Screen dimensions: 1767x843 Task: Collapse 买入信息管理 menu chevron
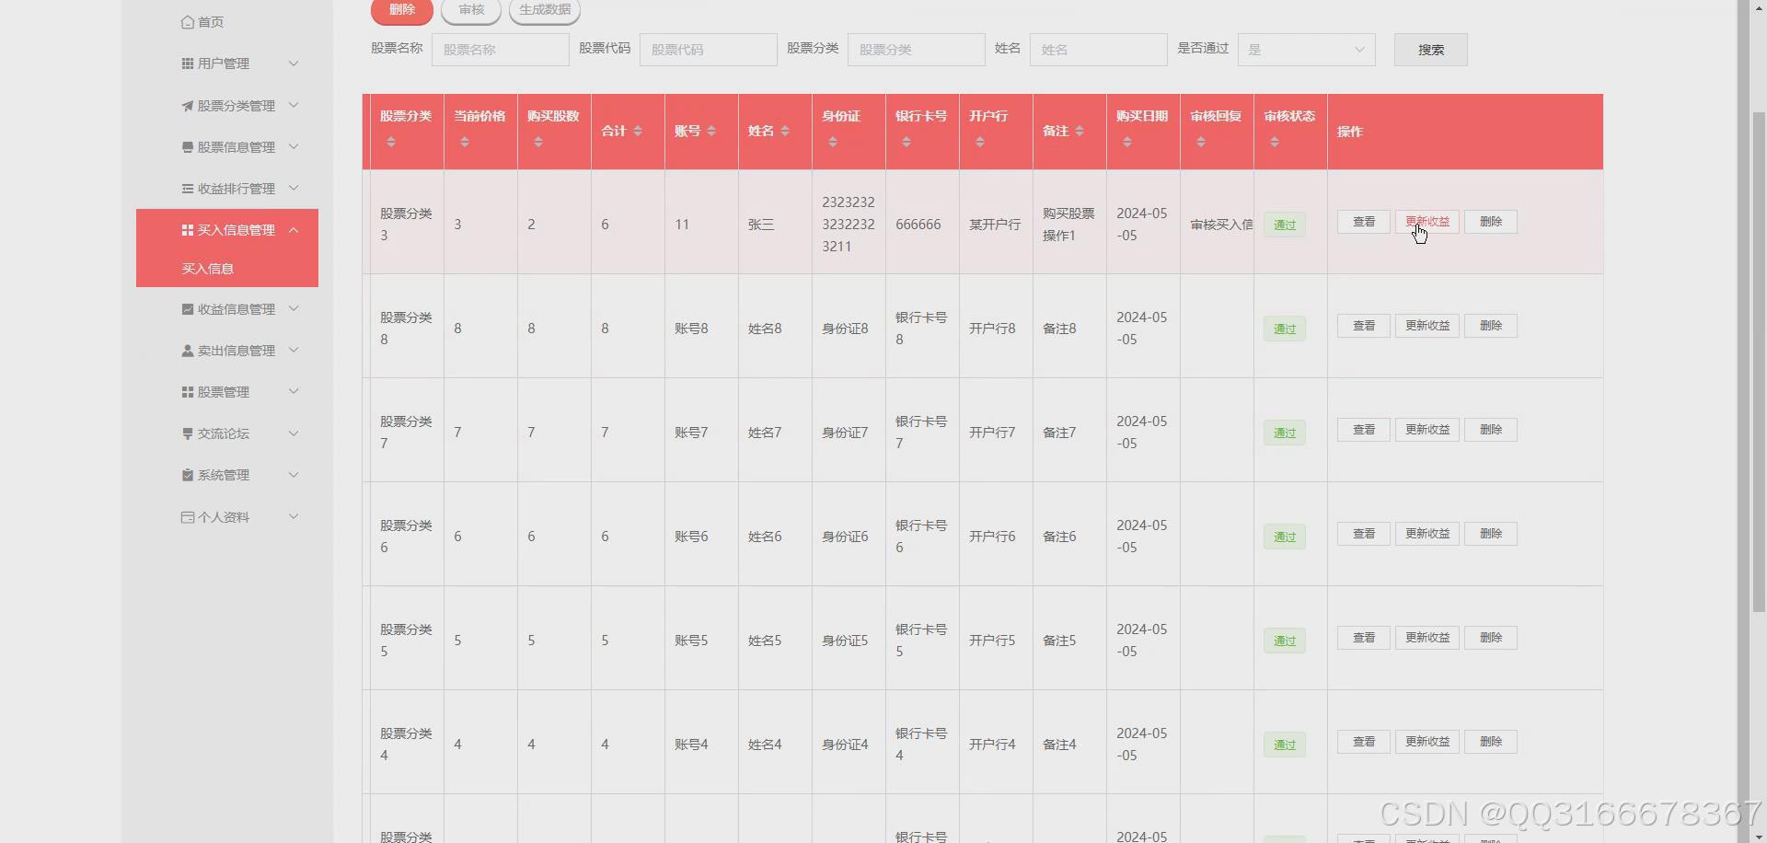coord(294,230)
